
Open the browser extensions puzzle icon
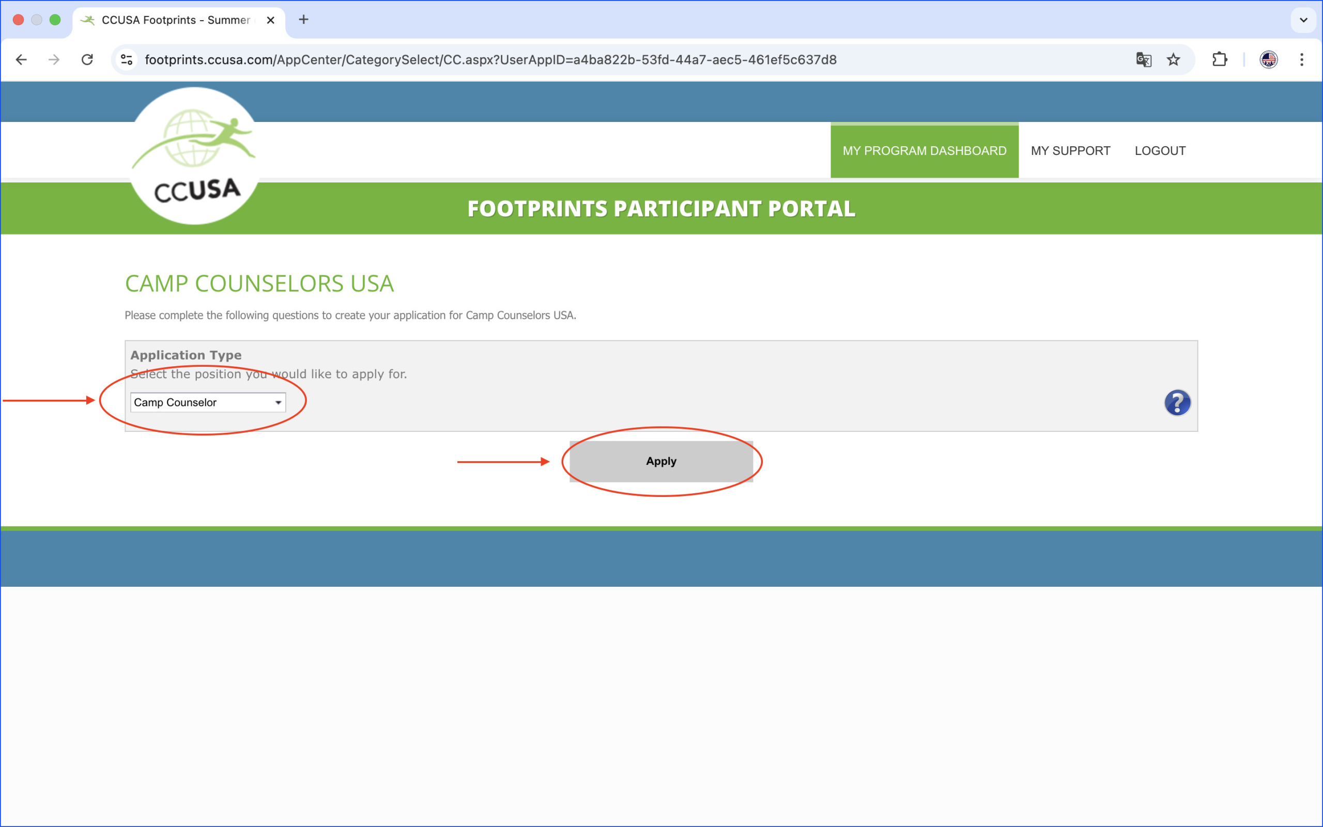coord(1219,59)
